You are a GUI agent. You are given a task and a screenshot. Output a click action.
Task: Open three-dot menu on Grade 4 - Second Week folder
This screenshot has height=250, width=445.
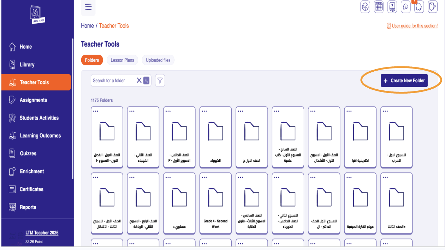tap(204, 177)
